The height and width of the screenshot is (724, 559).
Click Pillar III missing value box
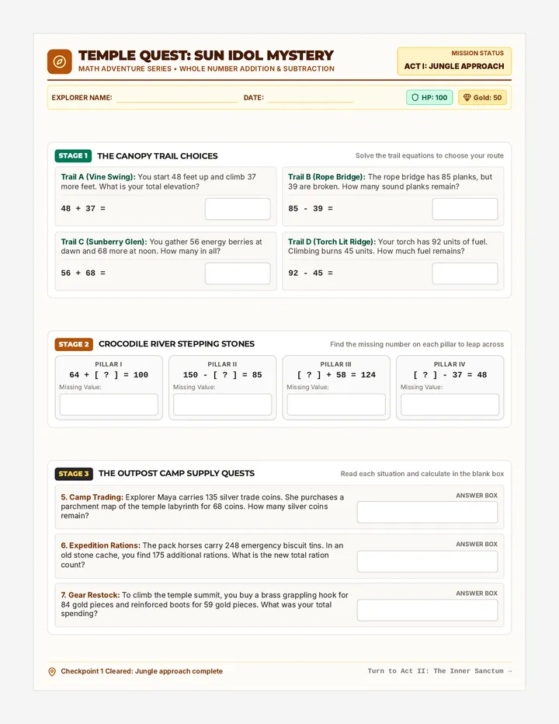tap(336, 405)
